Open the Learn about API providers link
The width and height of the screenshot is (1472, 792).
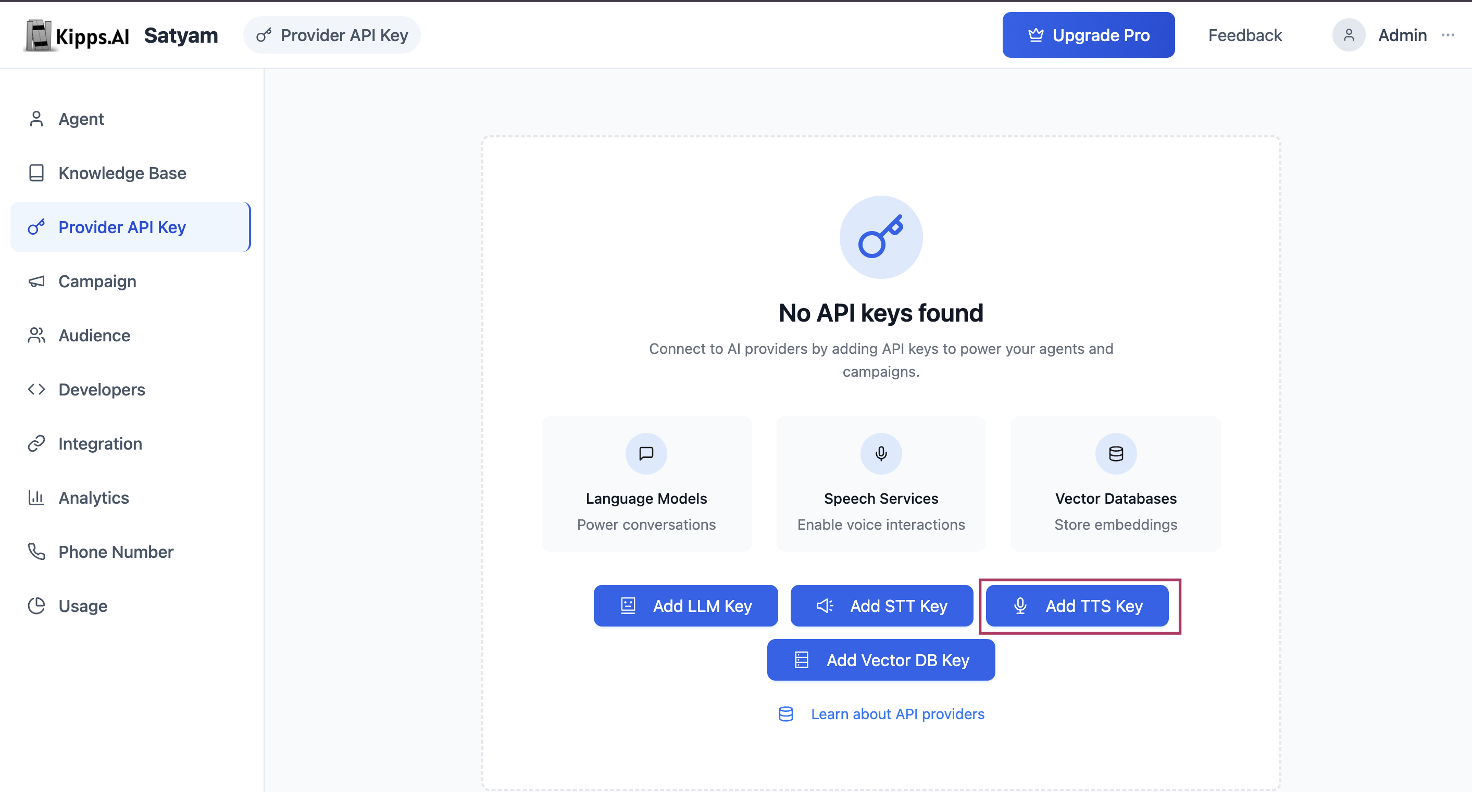(897, 714)
